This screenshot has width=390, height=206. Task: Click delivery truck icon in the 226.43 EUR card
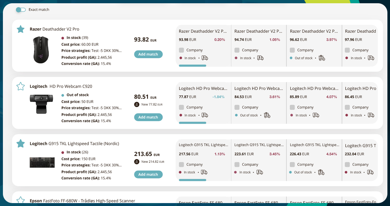pos(321,173)
